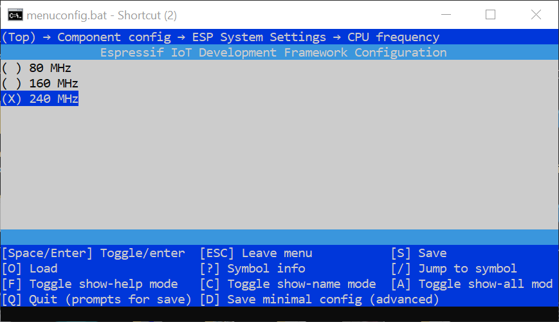This screenshot has height=322, width=559.
Task: Click [D] Save minimal config hint
Action: point(319,300)
